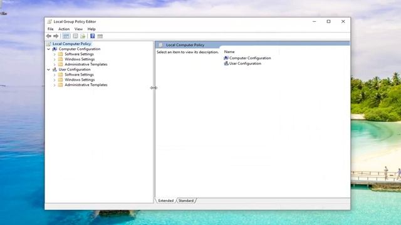The image size is (401, 225).
Task: Expand Software Settings under User Configuration
Action: (55, 75)
